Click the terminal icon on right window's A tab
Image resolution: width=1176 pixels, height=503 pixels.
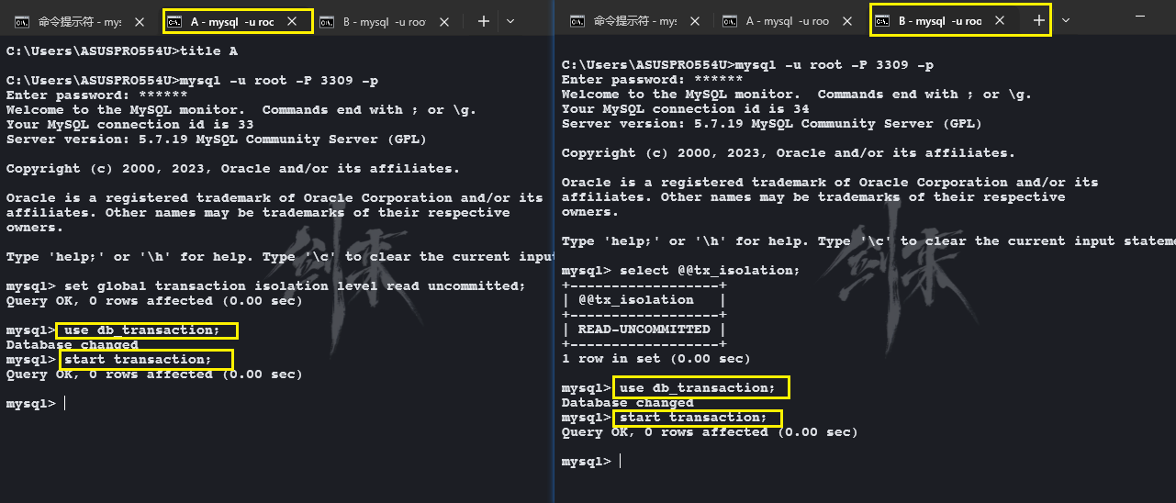pyautogui.click(x=729, y=20)
